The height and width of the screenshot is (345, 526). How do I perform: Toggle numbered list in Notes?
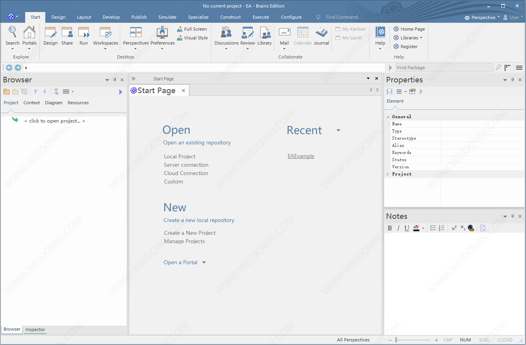tap(441, 228)
